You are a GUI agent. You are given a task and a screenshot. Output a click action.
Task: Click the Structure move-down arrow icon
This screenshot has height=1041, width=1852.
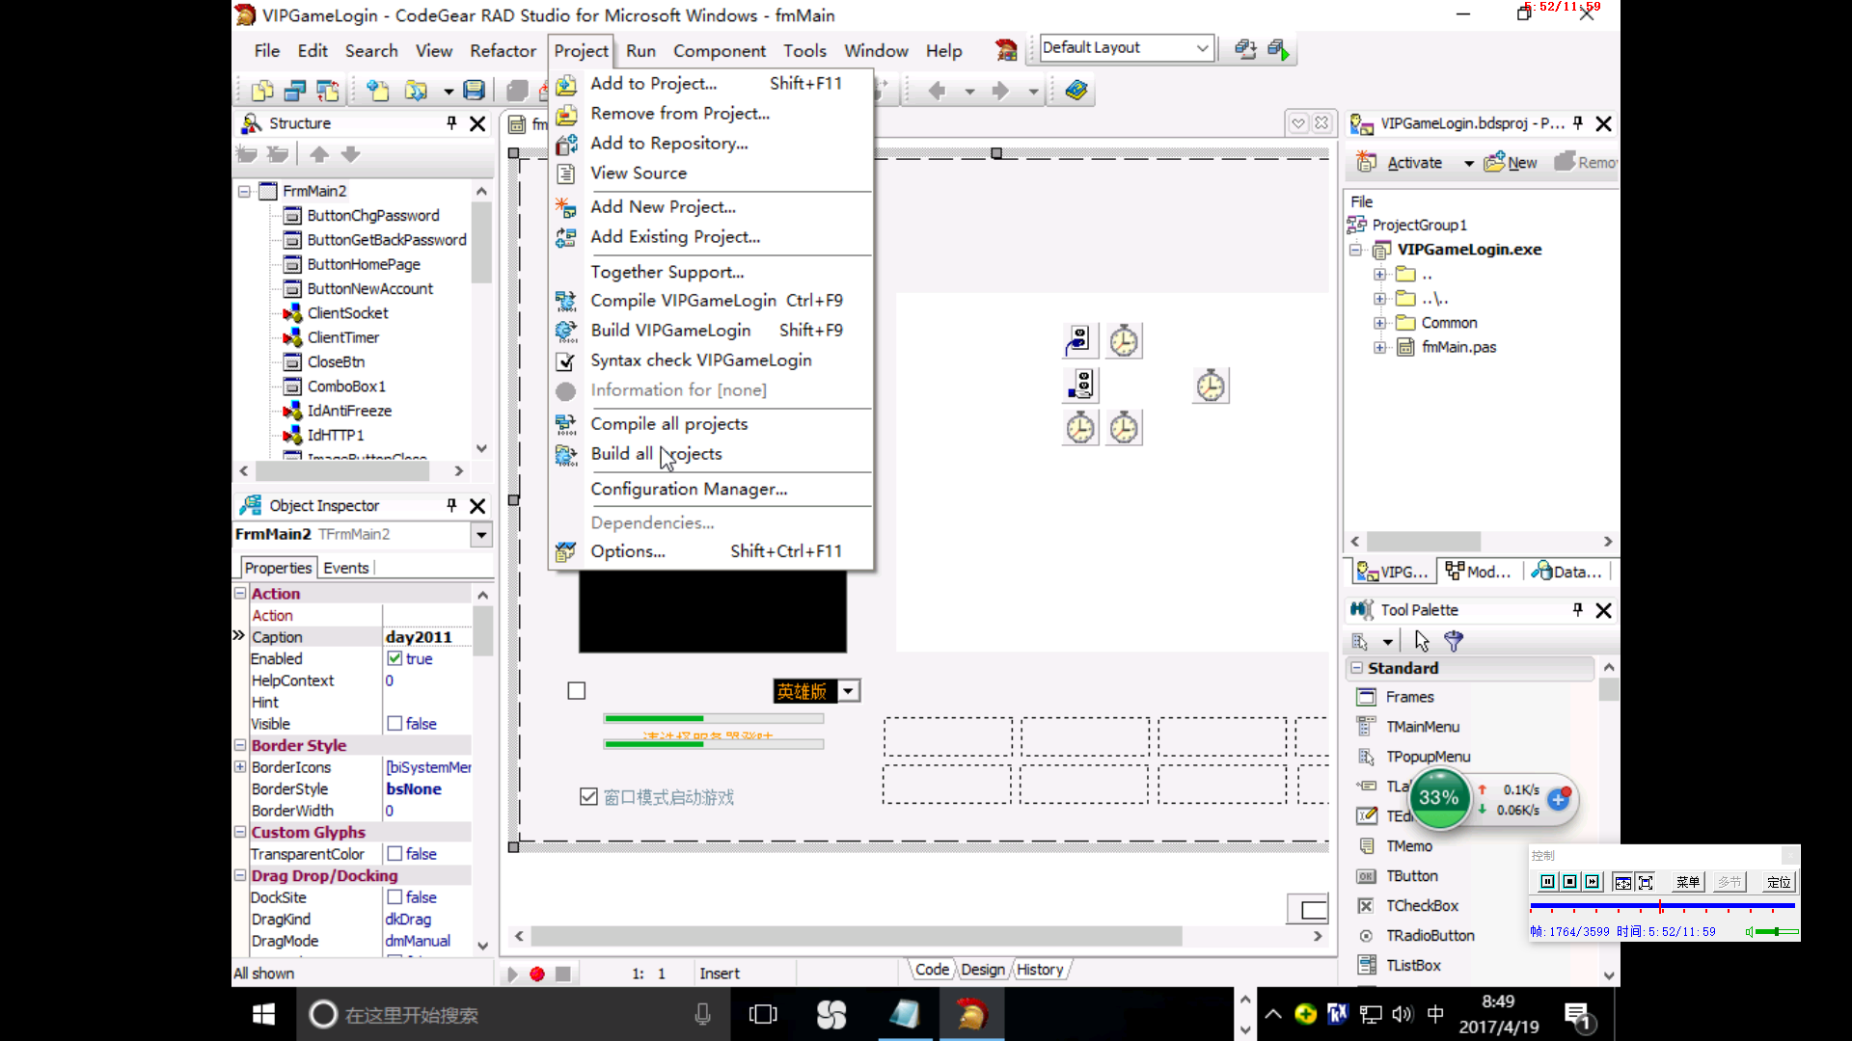[x=350, y=154]
